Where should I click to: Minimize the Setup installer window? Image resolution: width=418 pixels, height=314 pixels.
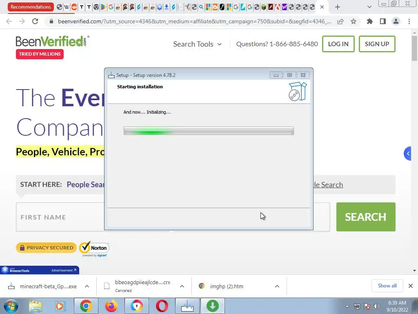tap(276, 75)
